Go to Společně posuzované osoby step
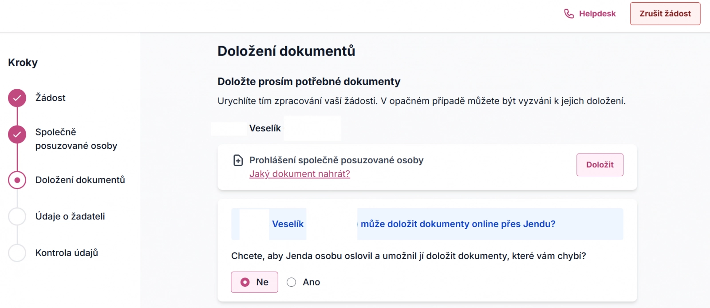 tap(76, 139)
